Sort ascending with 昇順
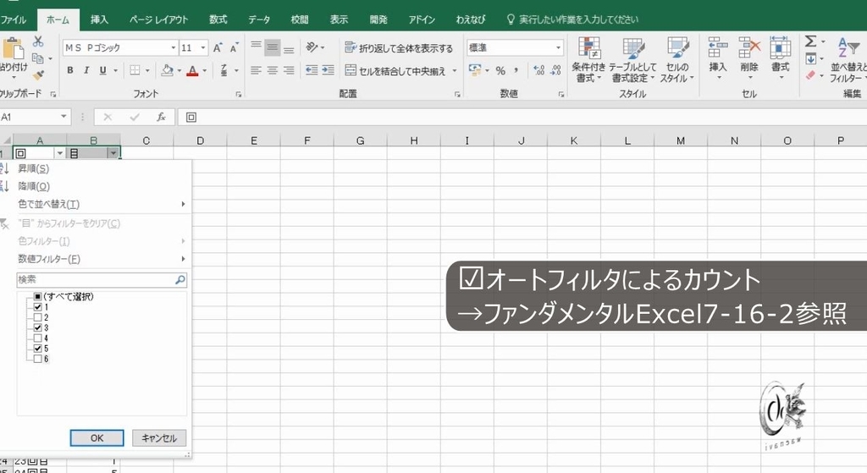 pos(33,168)
